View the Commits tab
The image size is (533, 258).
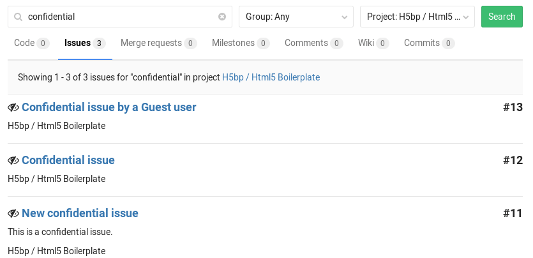pyautogui.click(x=428, y=43)
